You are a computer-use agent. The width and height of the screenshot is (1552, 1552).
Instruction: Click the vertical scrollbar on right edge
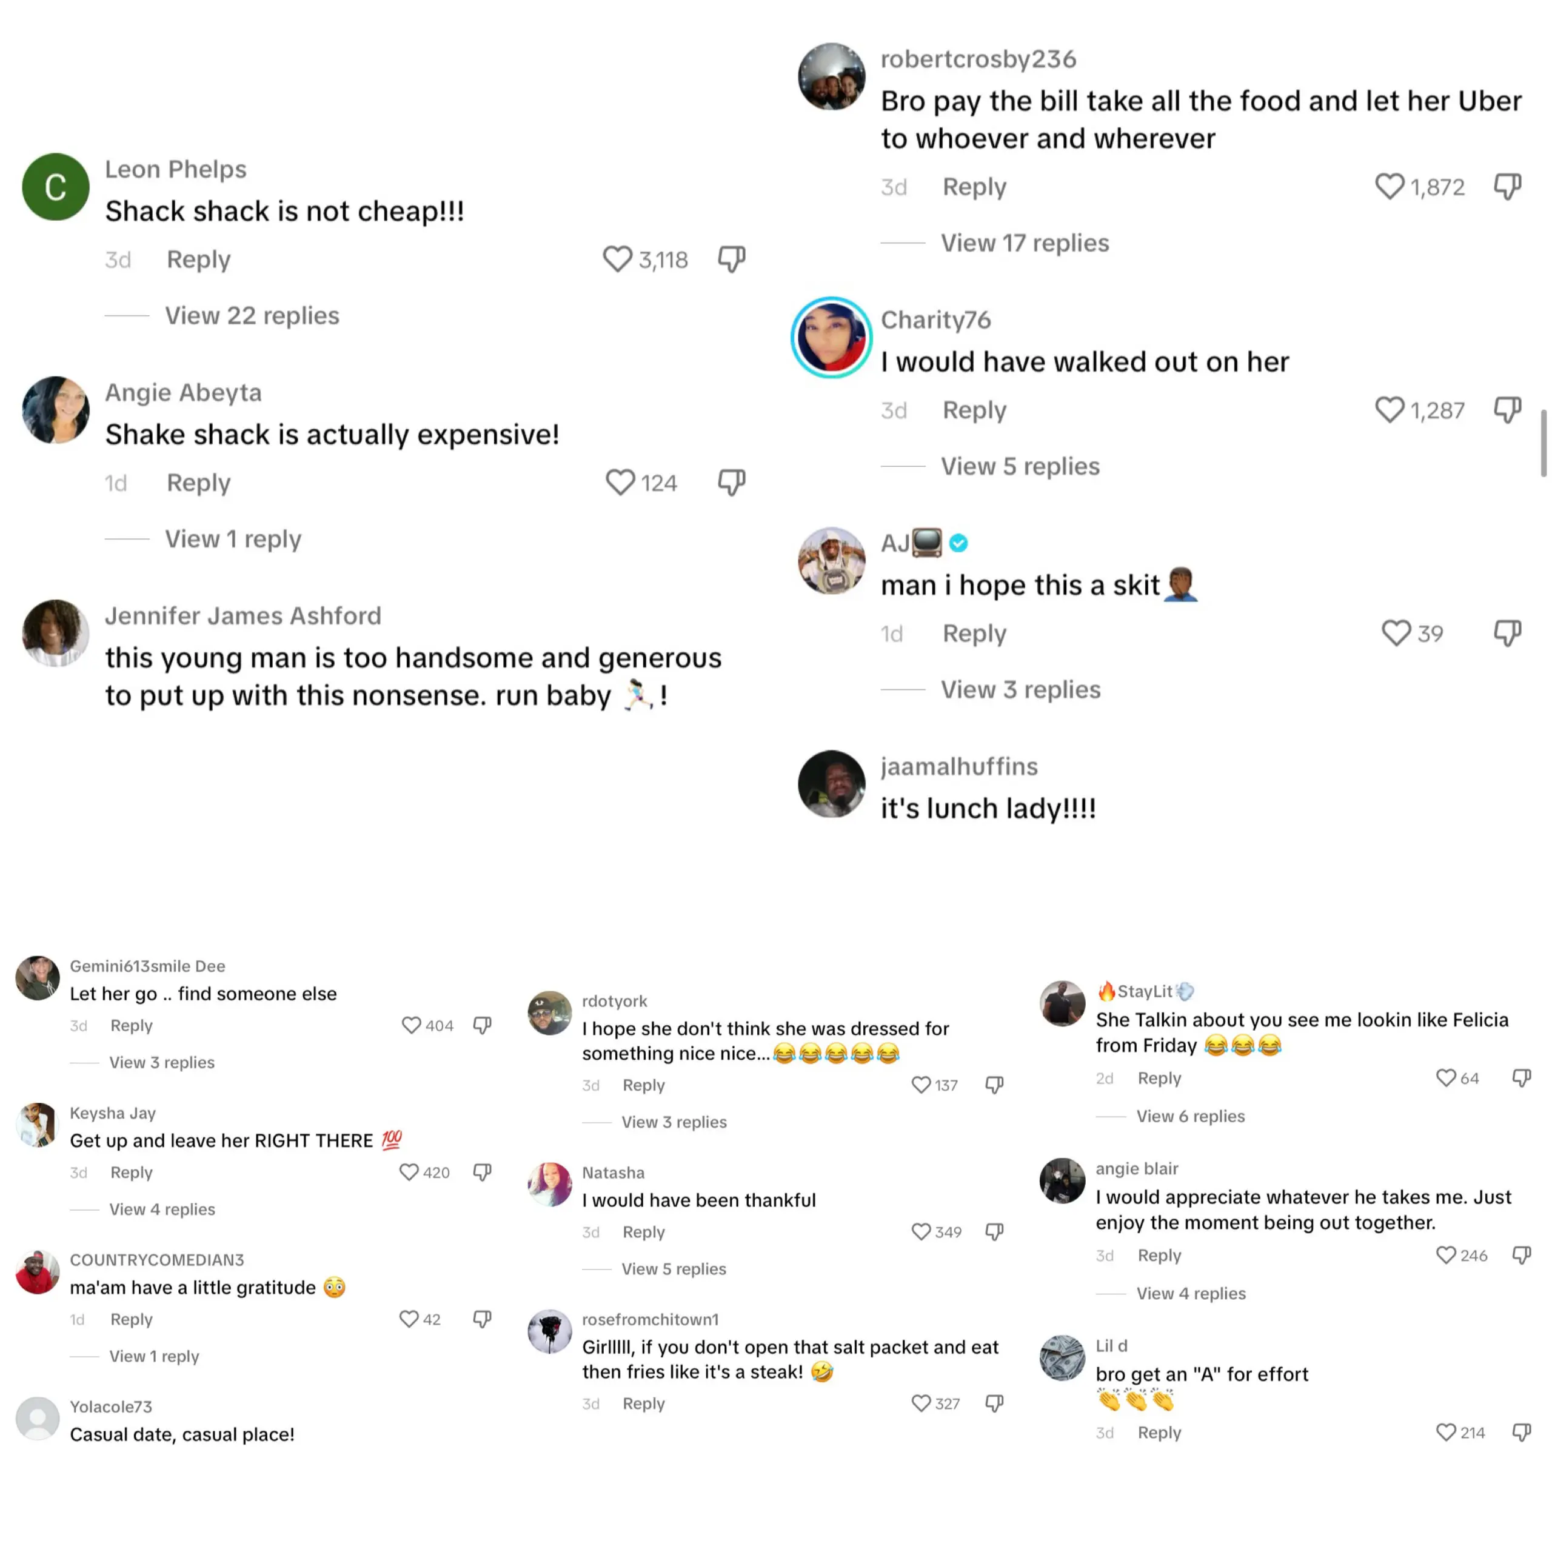coord(1543,443)
